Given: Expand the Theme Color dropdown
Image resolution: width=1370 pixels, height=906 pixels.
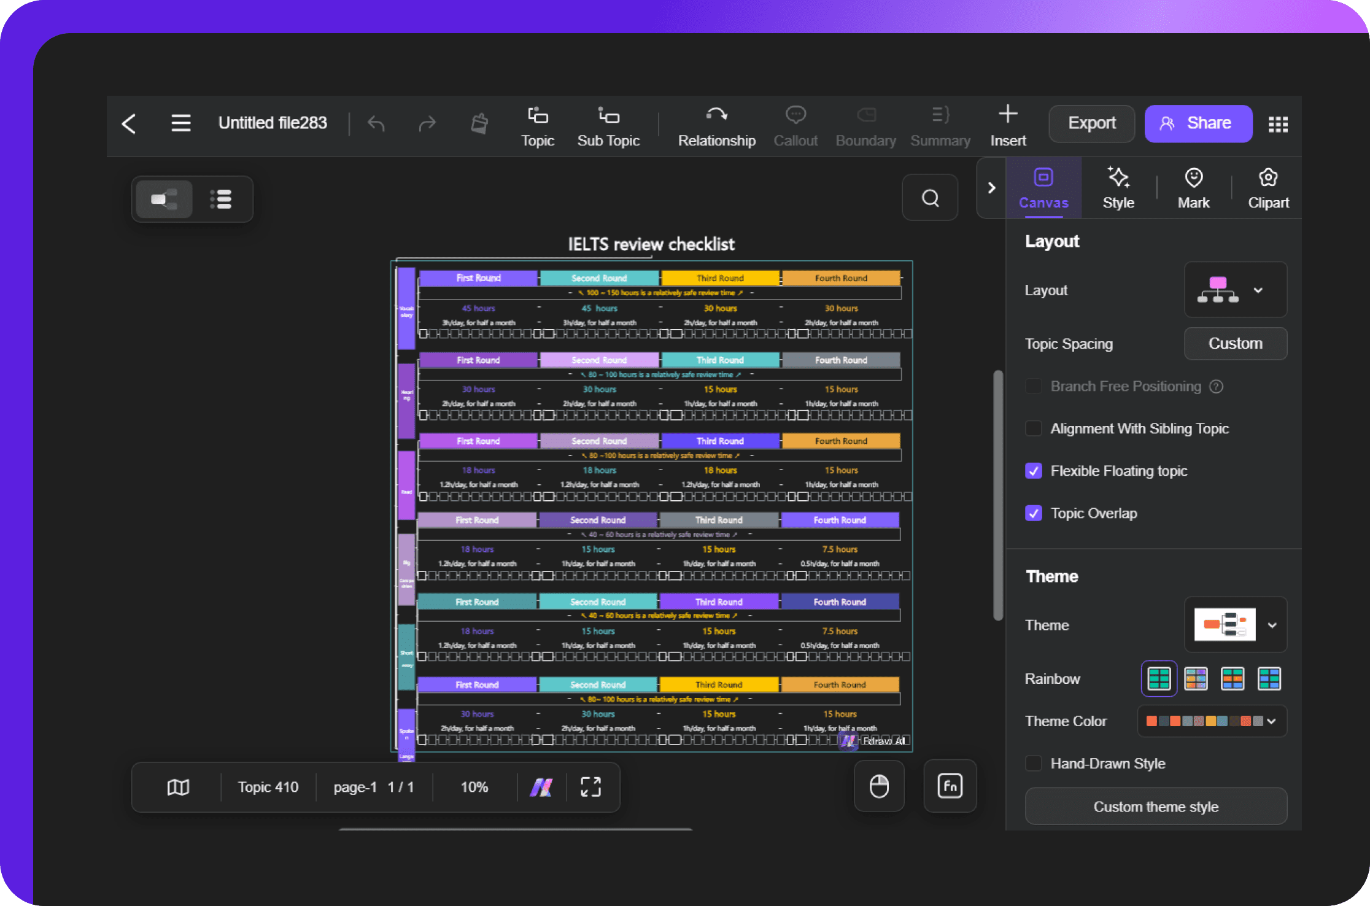Looking at the screenshot, I should pos(1212,721).
